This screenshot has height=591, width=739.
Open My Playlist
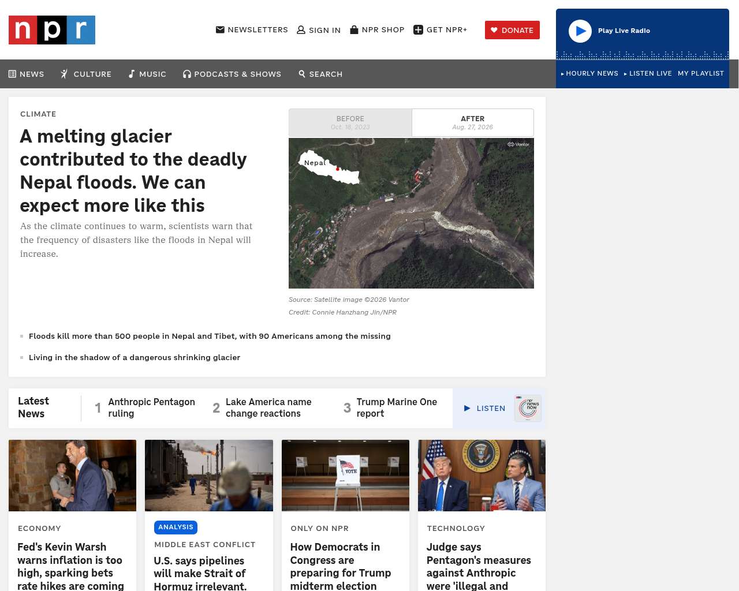(x=701, y=73)
